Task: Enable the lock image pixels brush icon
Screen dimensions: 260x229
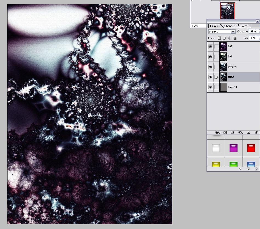Action: click(x=224, y=38)
